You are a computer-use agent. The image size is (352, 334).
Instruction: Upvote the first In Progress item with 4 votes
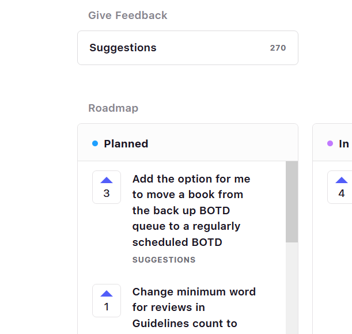[x=341, y=180]
